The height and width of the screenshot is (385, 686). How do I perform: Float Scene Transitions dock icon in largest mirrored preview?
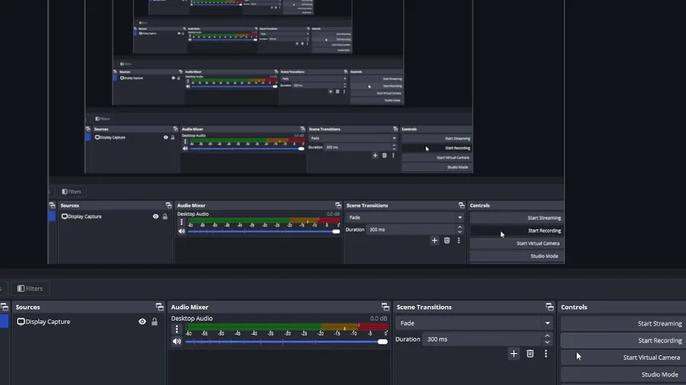(x=461, y=205)
